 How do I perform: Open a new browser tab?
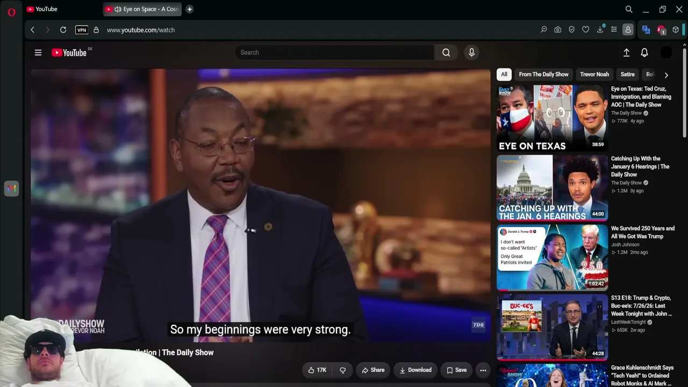pos(190,9)
